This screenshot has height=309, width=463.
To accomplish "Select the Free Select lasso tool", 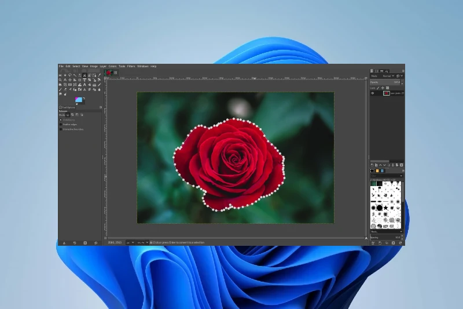I will 70,75.
